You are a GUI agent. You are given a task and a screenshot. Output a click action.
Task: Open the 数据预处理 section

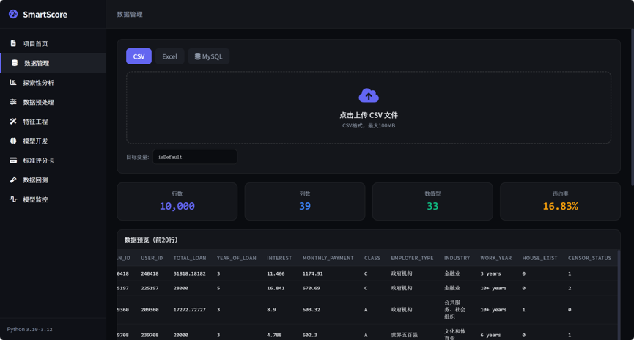[x=53, y=102]
